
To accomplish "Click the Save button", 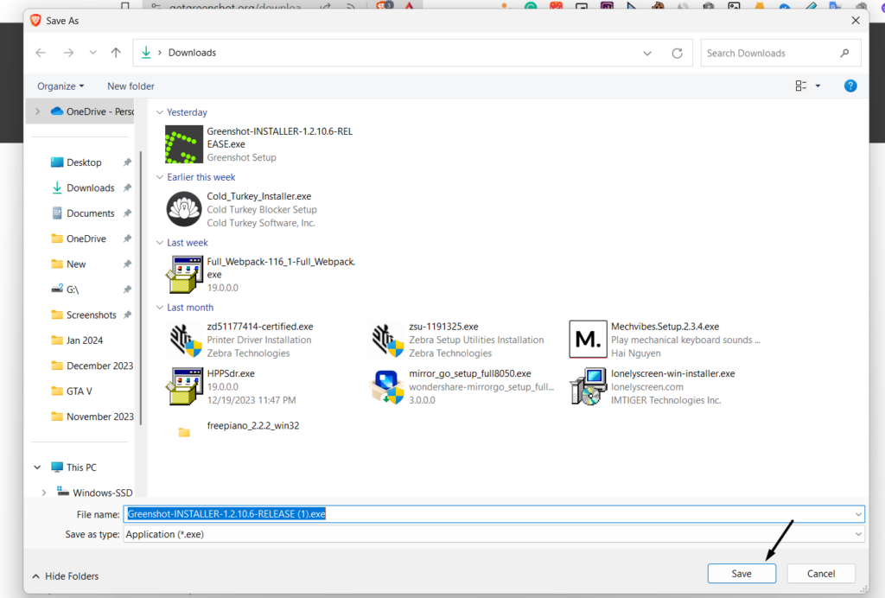I will pyautogui.click(x=741, y=573).
